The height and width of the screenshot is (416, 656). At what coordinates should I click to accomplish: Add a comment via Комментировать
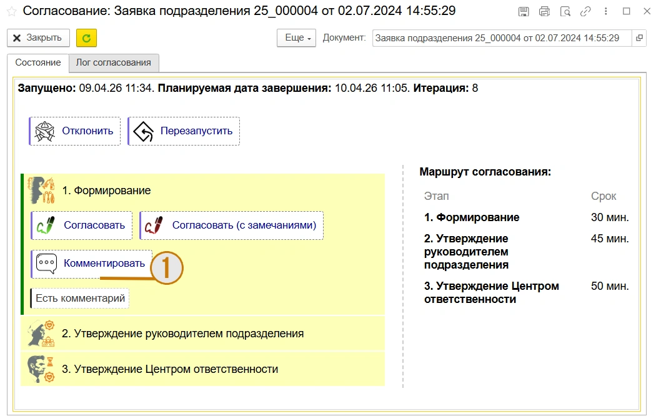(92, 264)
